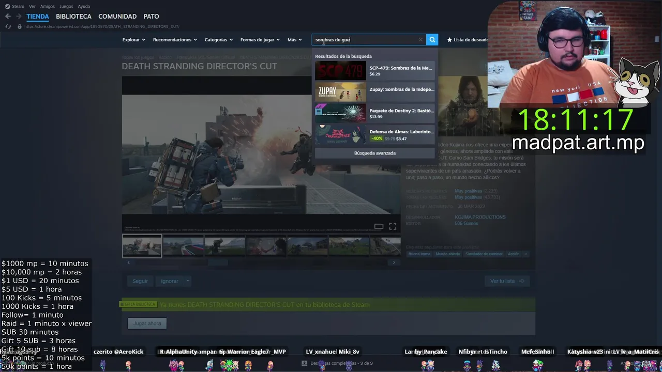Image resolution: width=662 pixels, height=372 pixels.
Task: Open 505 Games publisher link
Action: click(x=467, y=223)
